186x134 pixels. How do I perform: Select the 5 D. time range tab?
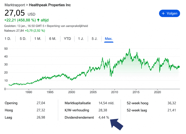[23, 39]
